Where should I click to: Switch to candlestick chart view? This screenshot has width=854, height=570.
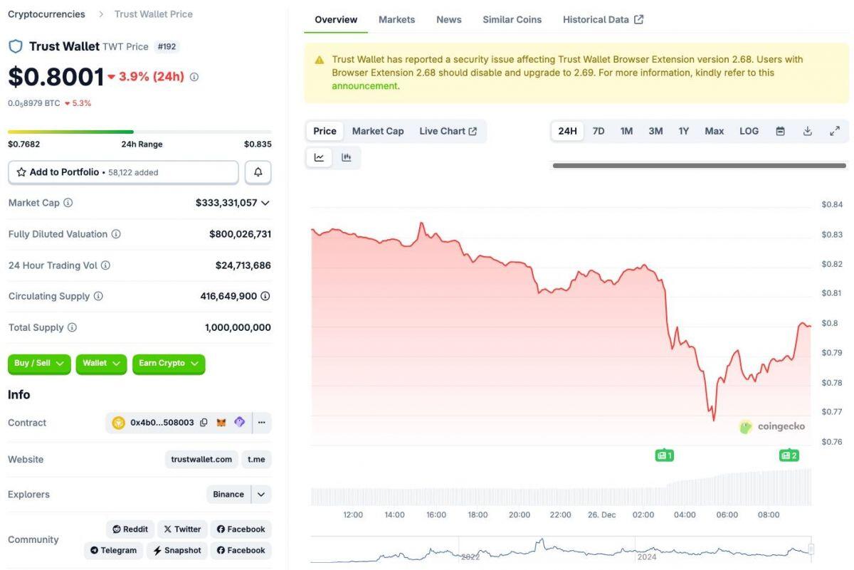click(347, 157)
